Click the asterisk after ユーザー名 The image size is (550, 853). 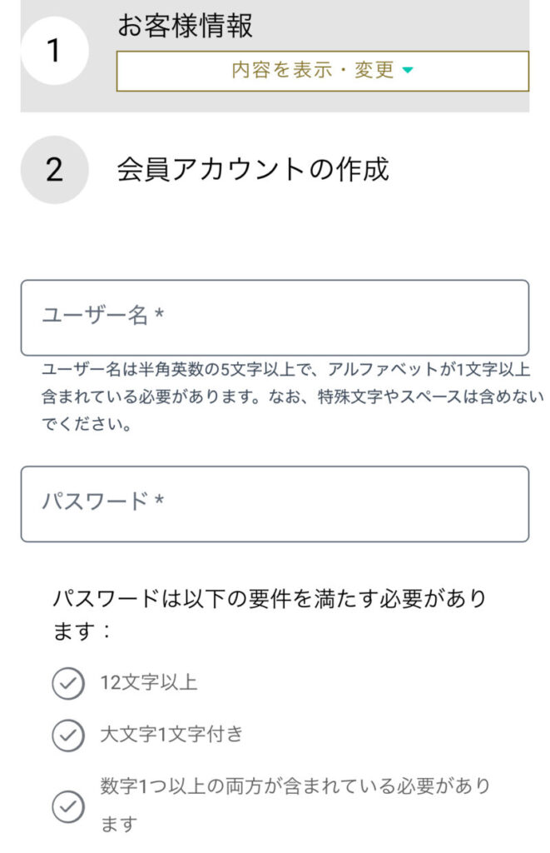pos(159,316)
